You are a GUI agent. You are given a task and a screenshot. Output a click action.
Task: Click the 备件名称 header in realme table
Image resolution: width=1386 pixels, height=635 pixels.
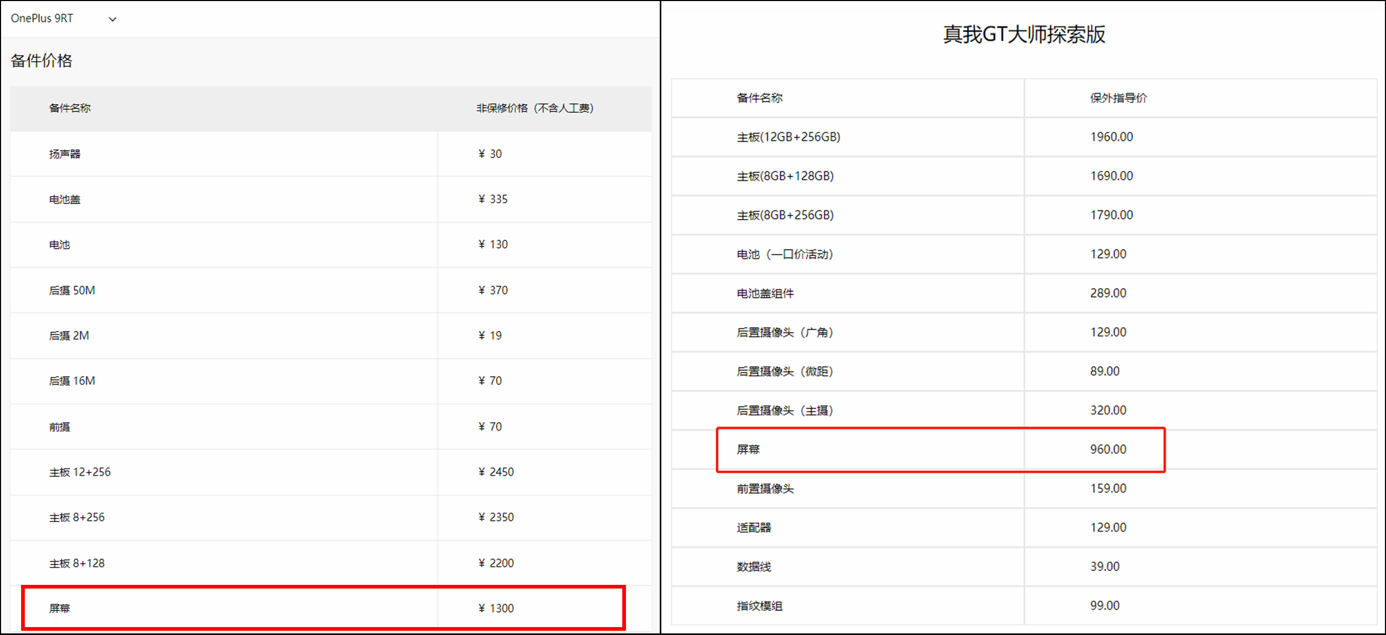pyautogui.click(x=759, y=98)
